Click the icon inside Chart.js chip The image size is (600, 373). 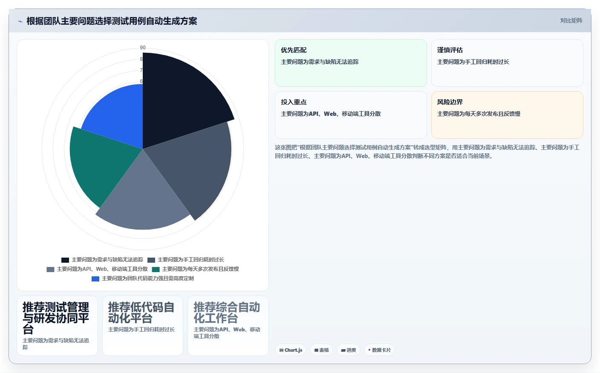click(281, 350)
